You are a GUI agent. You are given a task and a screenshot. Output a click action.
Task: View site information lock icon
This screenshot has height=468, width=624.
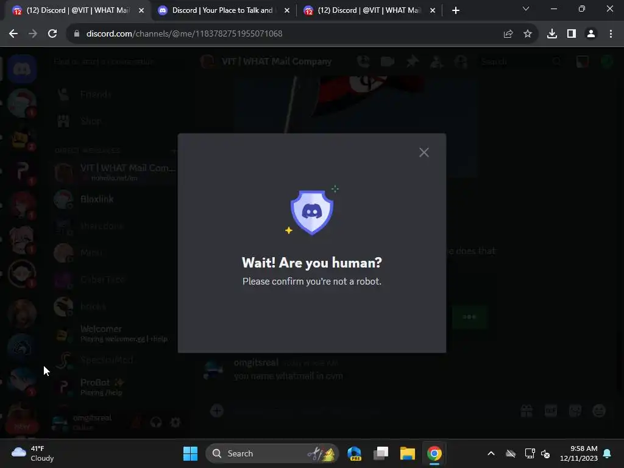(77, 34)
